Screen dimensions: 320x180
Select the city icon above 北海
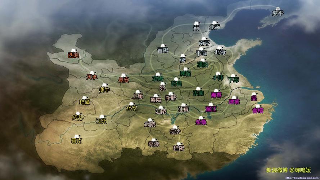[220, 48]
